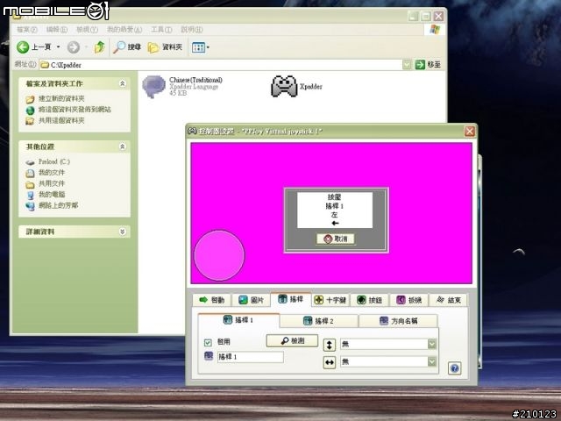
Task: Click the blue help question mark button
Action: [454, 368]
